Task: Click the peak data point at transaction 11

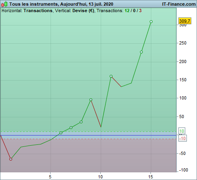Action: [x=111, y=76]
